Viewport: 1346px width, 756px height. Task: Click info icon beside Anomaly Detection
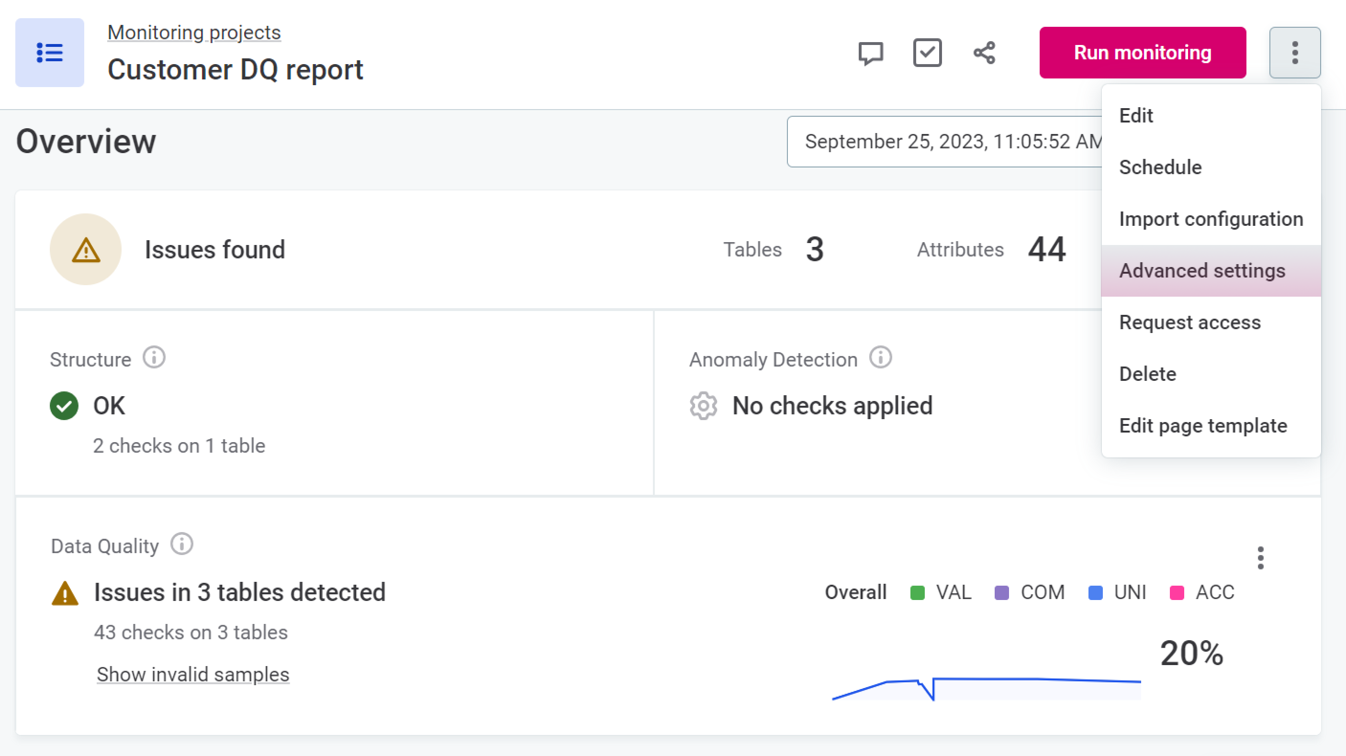point(880,358)
